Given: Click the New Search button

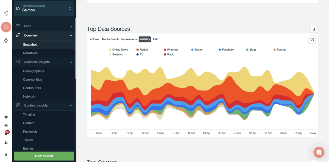Looking at the screenshot, I should click(44, 156).
